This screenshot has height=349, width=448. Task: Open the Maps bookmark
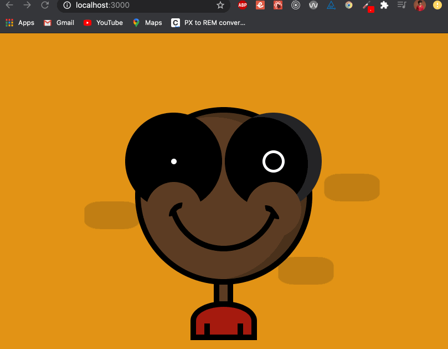[147, 23]
